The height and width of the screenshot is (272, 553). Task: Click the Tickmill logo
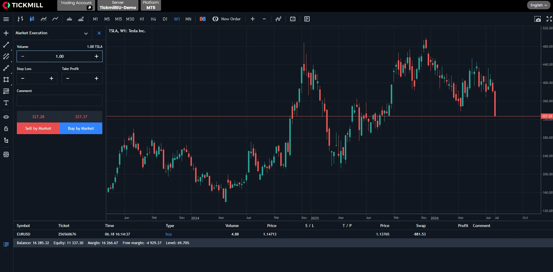[x=23, y=5]
